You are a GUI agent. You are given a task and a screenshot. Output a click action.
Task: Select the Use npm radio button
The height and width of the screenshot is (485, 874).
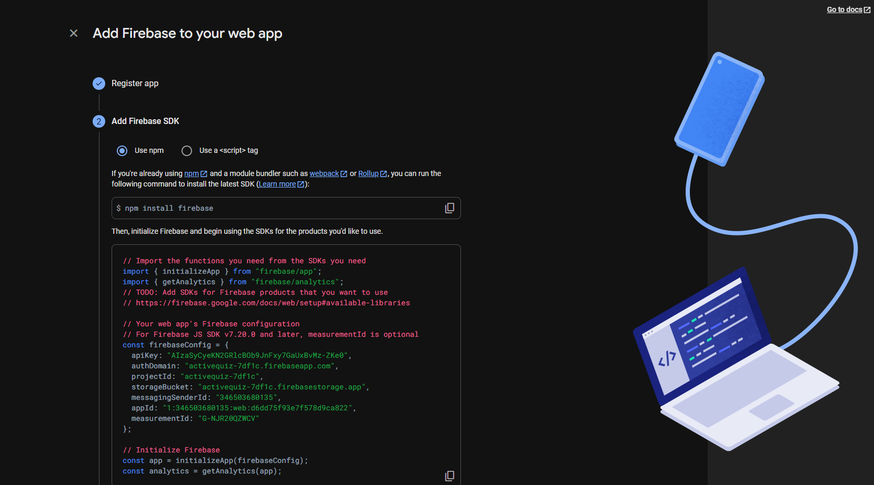click(x=122, y=151)
